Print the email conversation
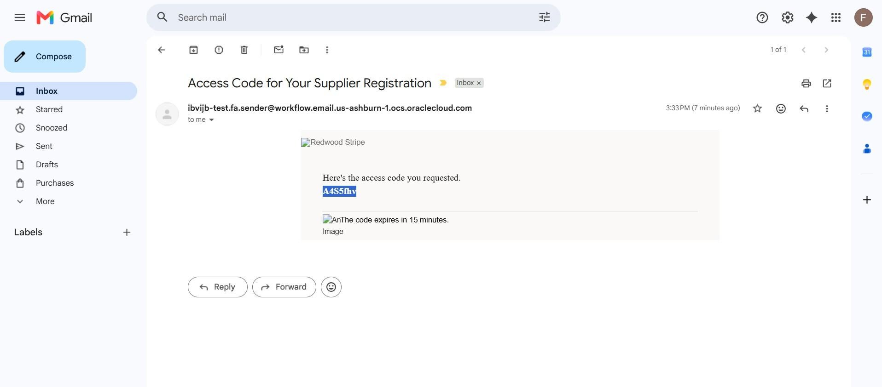Screen dimensions: 882x387 pos(806,83)
